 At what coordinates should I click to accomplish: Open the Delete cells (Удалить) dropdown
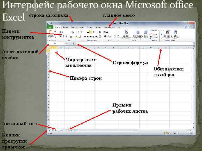coord(154,34)
